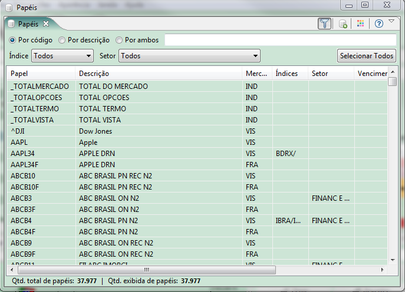Click the add database icon

343,24
